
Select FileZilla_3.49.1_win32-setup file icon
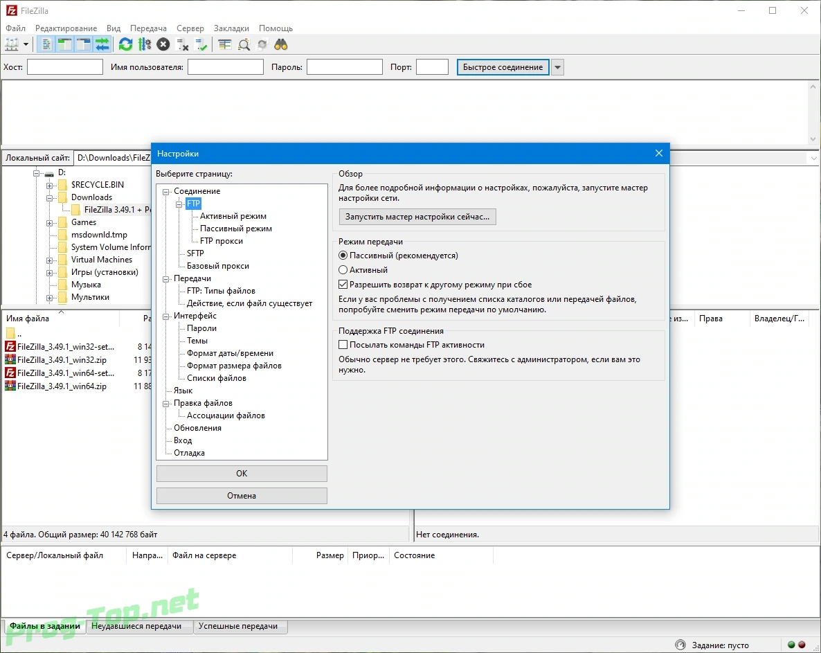tap(10, 346)
